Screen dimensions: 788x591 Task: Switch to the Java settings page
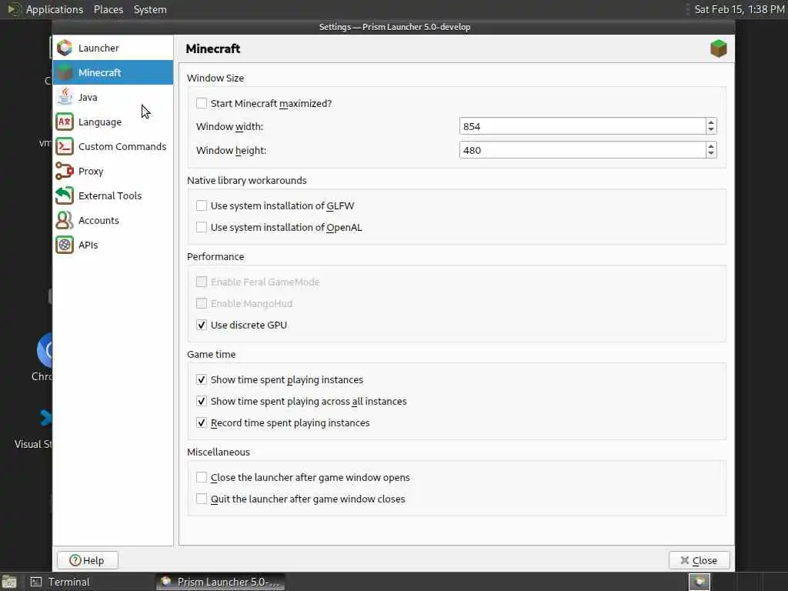pos(113,97)
